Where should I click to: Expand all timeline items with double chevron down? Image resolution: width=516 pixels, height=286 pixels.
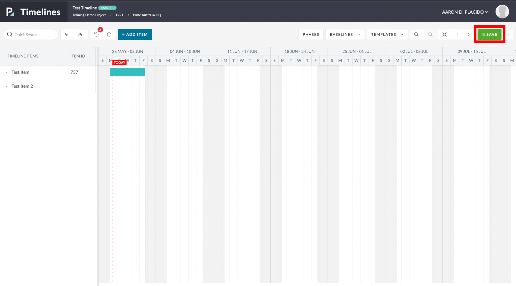point(67,34)
